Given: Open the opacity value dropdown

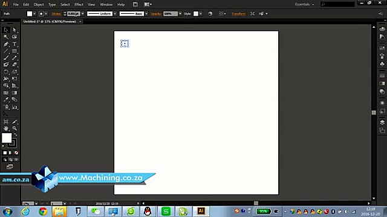Looking at the screenshot, I should [180, 14].
